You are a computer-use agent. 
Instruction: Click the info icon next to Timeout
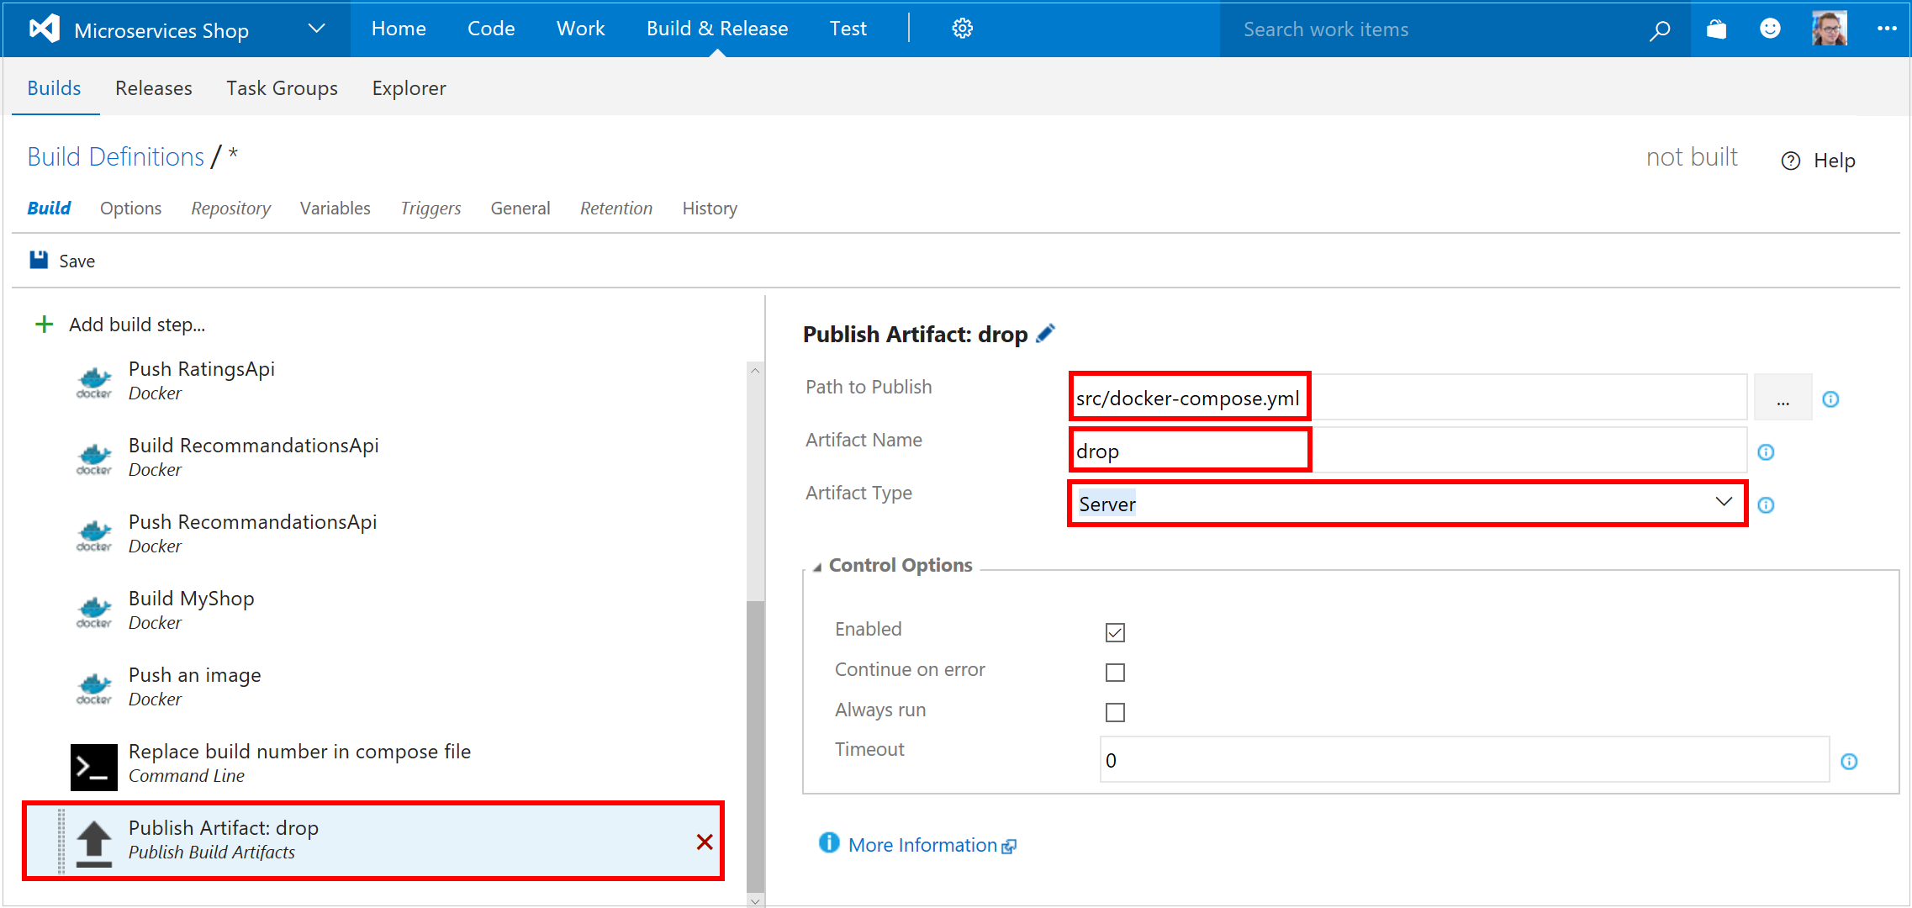pyautogui.click(x=1850, y=761)
